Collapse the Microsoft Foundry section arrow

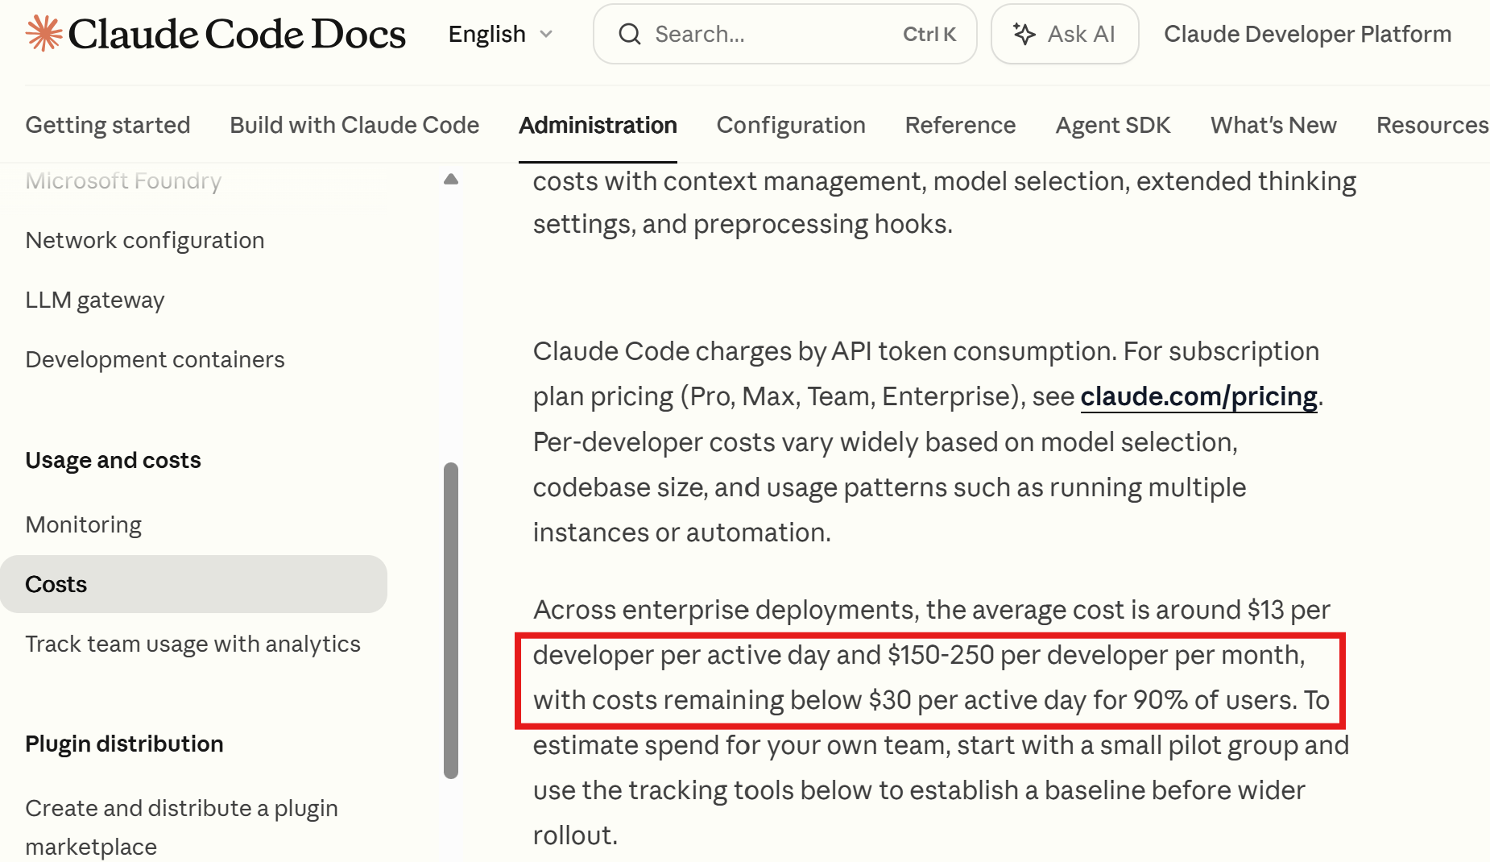click(x=451, y=179)
